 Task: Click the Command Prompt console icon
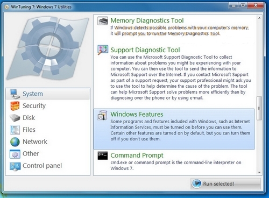tap(103, 155)
